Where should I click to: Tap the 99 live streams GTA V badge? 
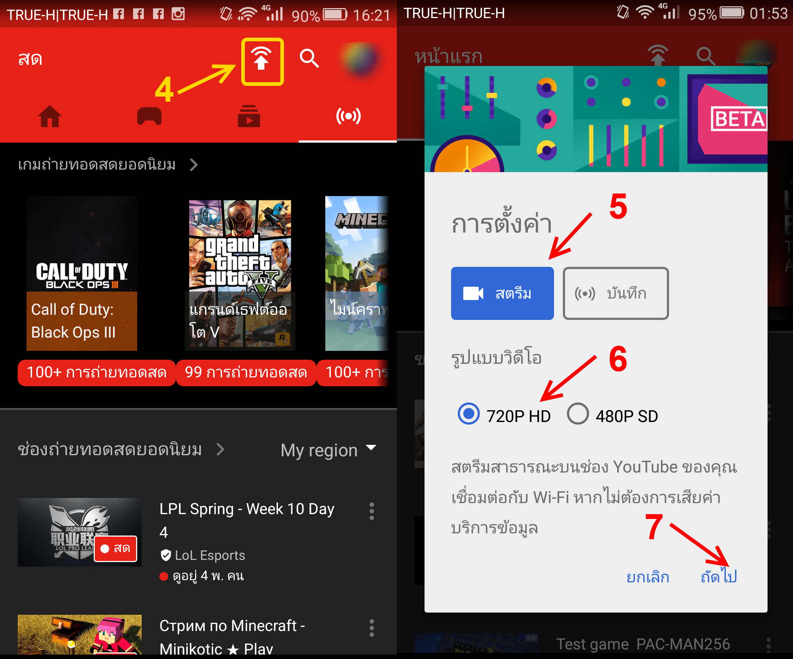(246, 373)
